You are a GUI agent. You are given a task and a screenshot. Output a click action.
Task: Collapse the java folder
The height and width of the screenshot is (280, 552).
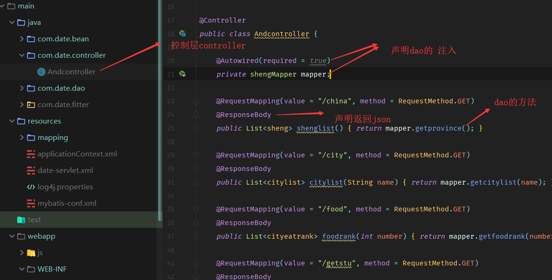coord(12,23)
